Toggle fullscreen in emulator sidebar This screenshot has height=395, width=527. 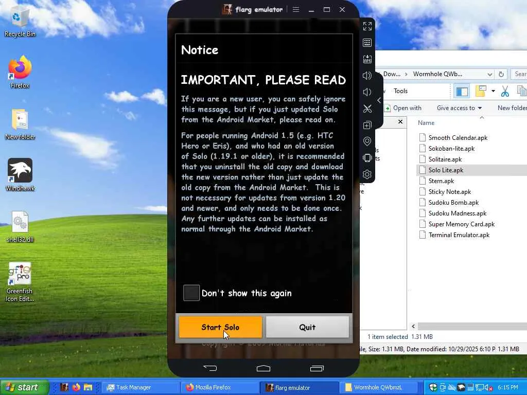point(367,26)
